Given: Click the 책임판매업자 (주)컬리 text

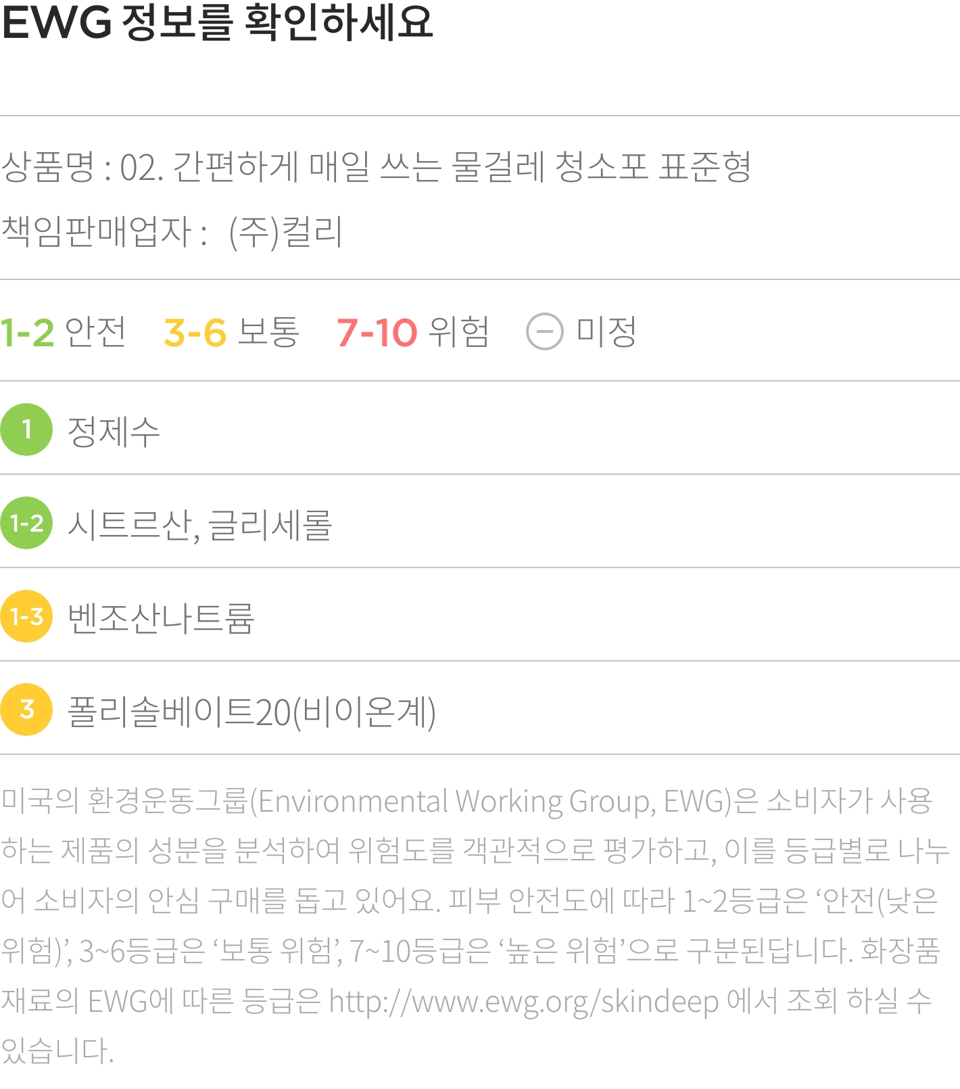Looking at the screenshot, I should pos(172,232).
